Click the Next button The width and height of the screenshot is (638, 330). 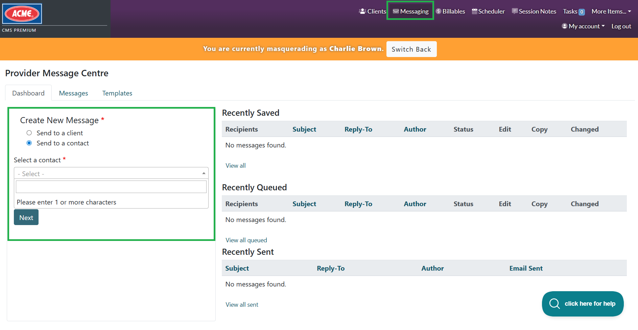click(x=26, y=217)
